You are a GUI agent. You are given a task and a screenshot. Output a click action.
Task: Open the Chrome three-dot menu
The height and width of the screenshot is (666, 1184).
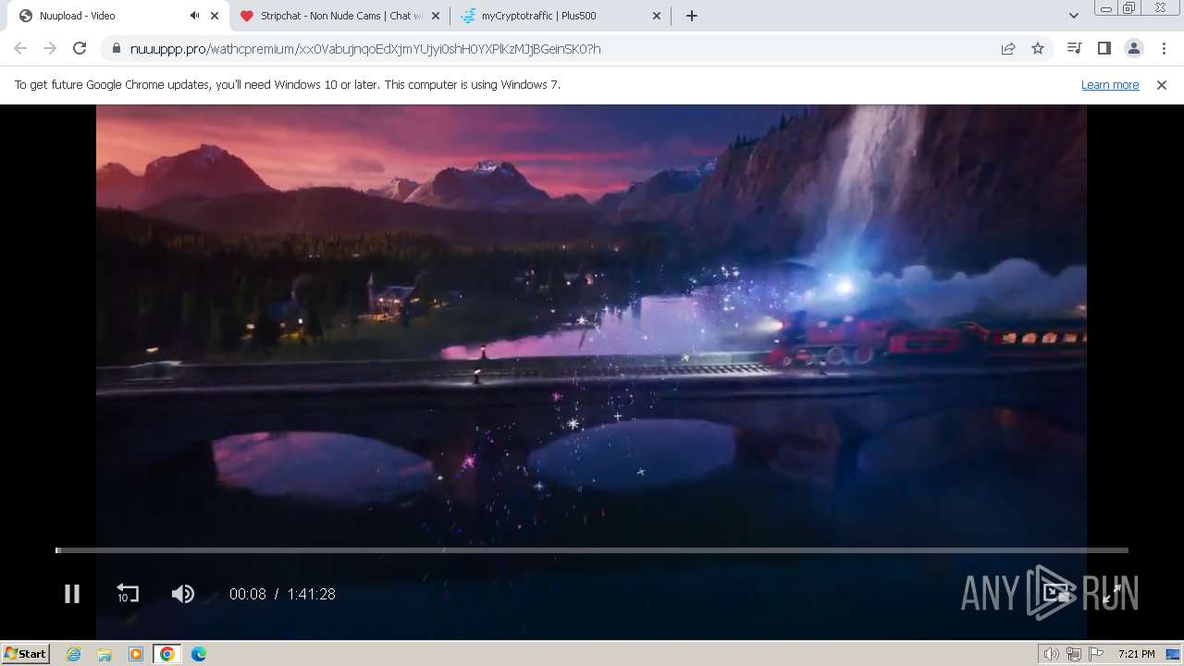pyautogui.click(x=1164, y=48)
